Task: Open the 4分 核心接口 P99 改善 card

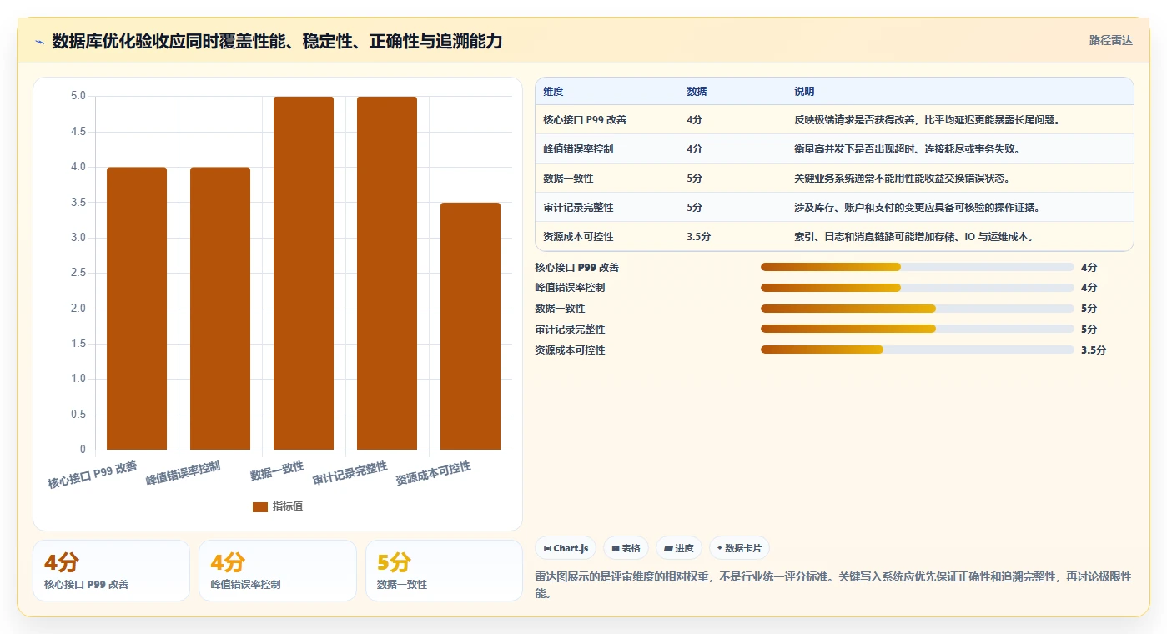Action: 111,571
